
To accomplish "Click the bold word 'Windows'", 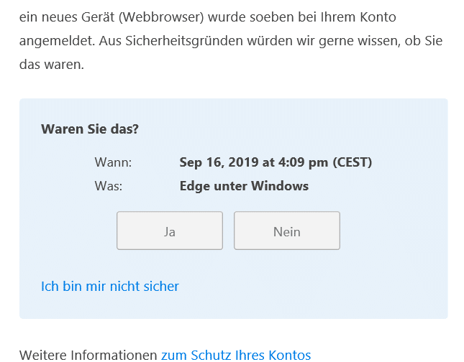I will [280, 186].
